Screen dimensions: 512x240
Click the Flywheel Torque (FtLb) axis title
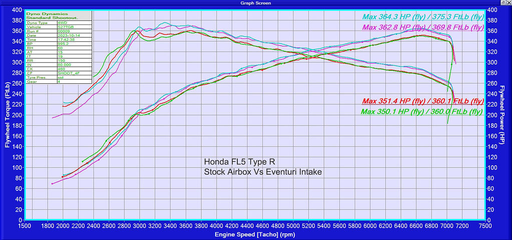[x=7, y=115]
